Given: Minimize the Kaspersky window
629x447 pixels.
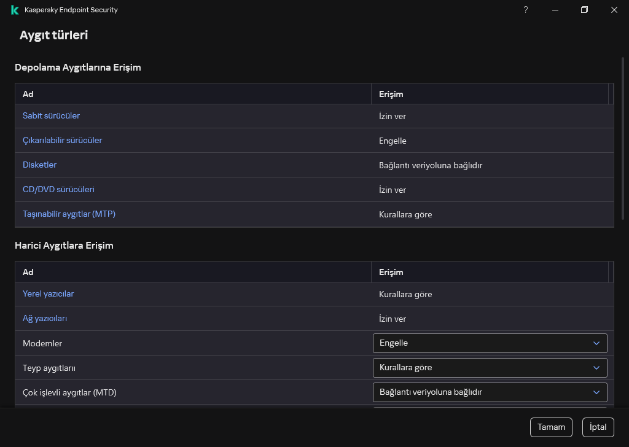Looking at the screenshot, I should tap(555, 10).
